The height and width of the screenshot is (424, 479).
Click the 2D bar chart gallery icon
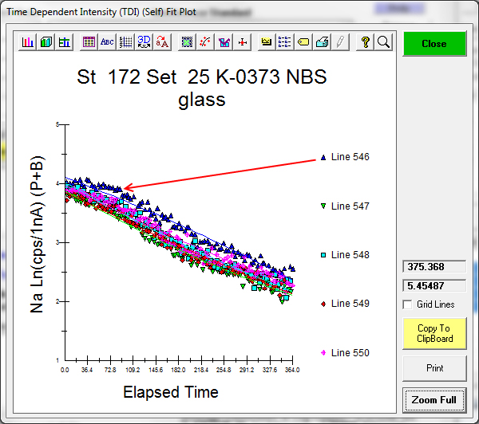pyautogui.click(x=28, y=42)
